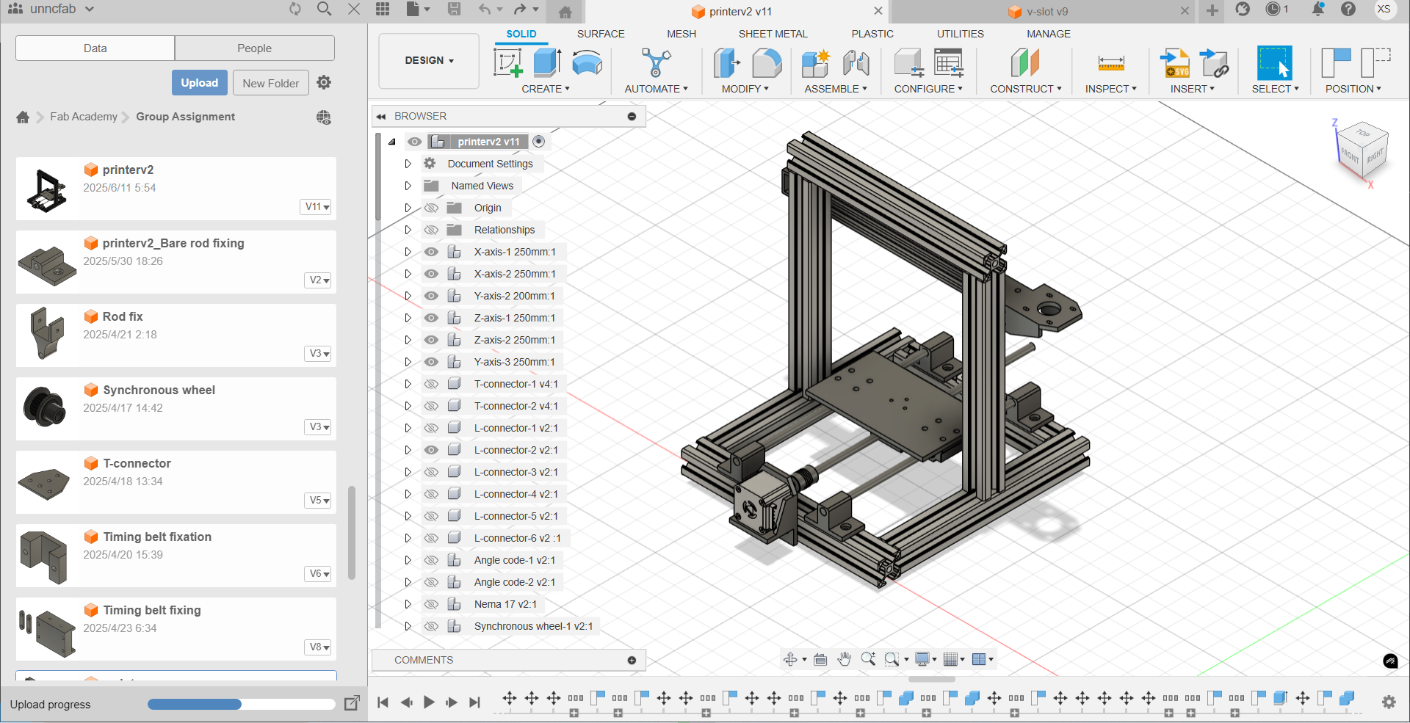This screenshot has height=723, width=1410.
Task: Switch to the PLASTIC tab
Action: [872, 34]
